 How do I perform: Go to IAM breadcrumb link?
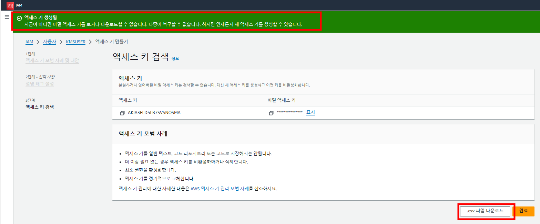click(29, 42)
